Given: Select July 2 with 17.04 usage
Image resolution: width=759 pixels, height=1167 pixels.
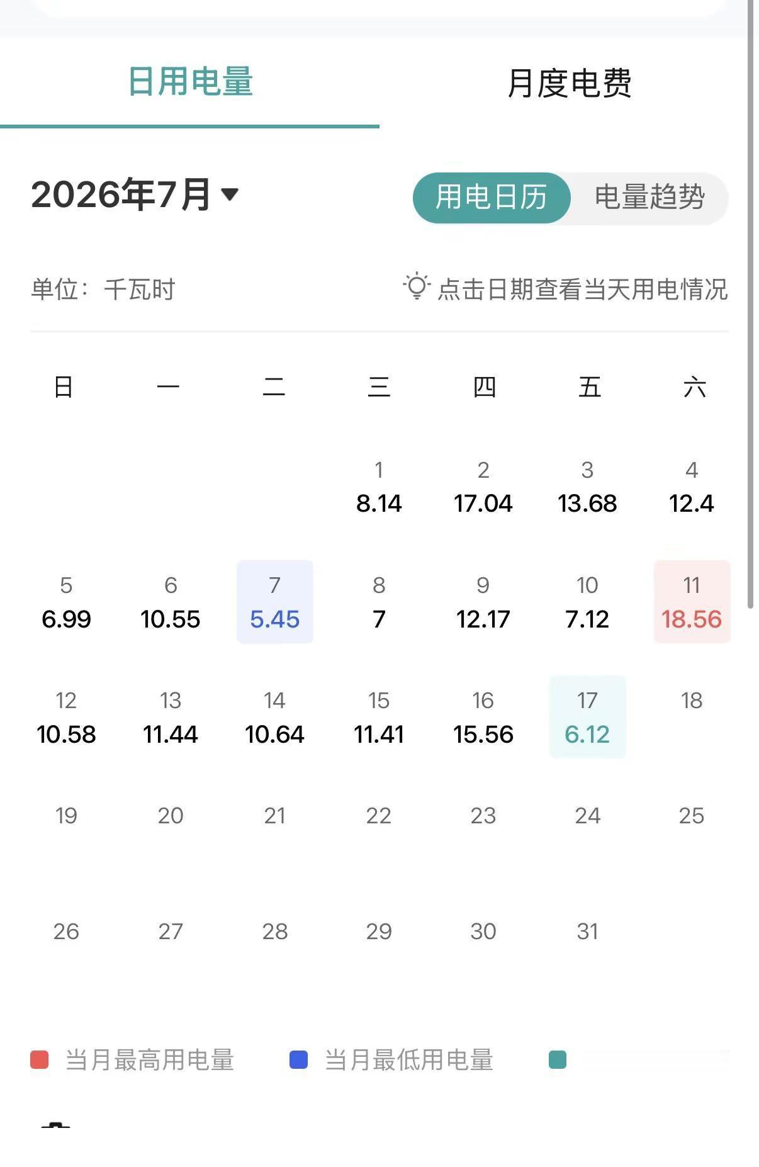Looking at the screenshot, I should pos(483,487).
